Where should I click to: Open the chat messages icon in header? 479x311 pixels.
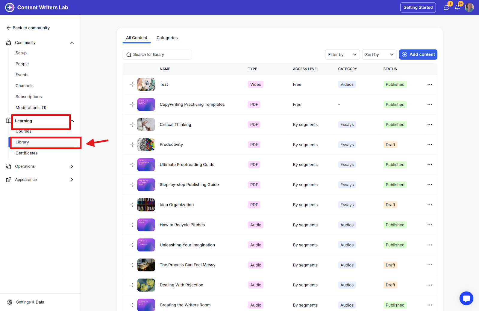(x=447, y=7)
